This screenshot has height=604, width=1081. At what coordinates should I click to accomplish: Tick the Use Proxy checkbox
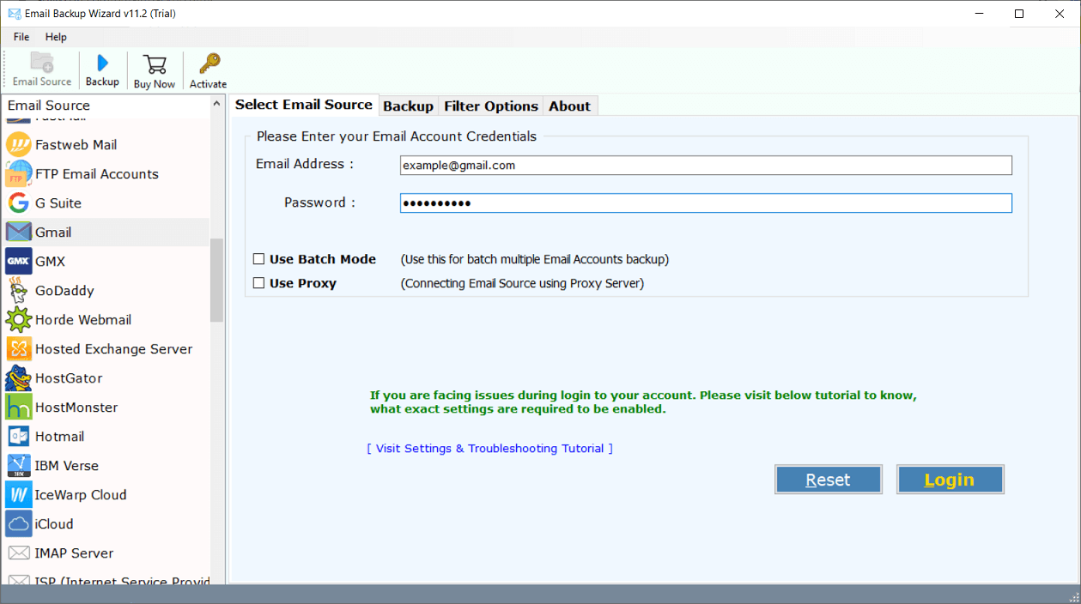(259, 283)
